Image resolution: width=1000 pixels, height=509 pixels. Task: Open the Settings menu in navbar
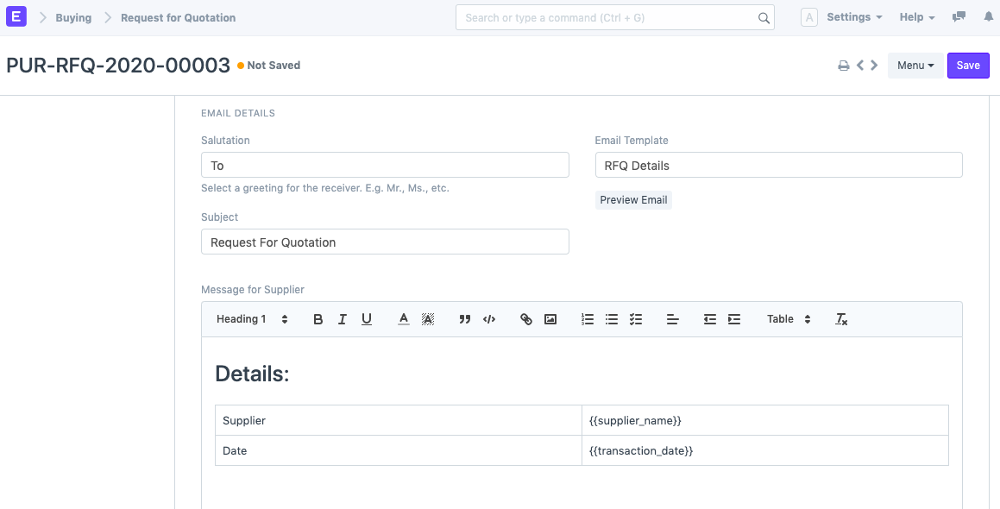(853, 17)
